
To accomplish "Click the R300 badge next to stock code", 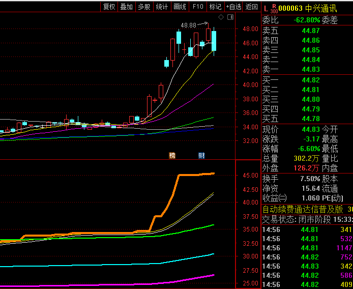I will pos(274,8).
